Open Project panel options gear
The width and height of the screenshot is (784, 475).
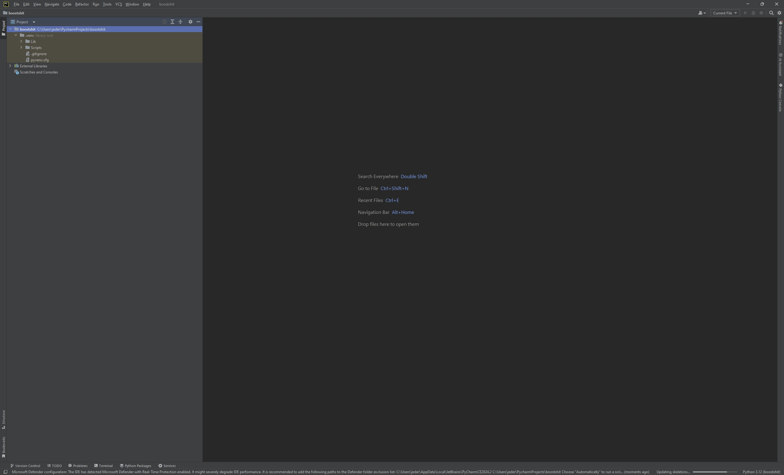(x=190, y=22)
